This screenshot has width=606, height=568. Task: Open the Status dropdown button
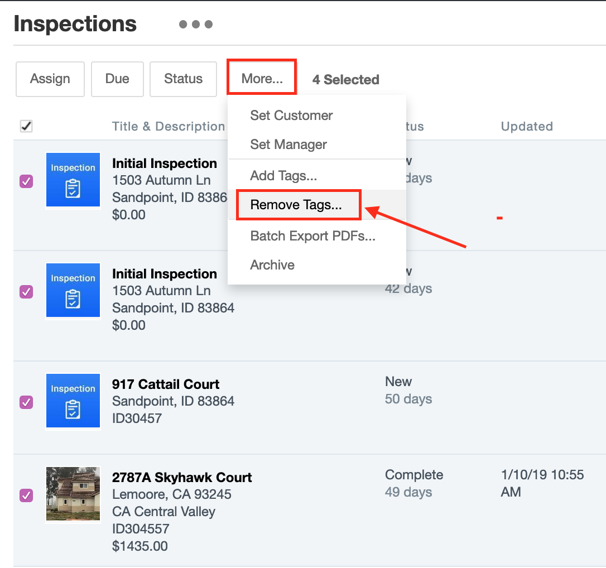[183, 79]
